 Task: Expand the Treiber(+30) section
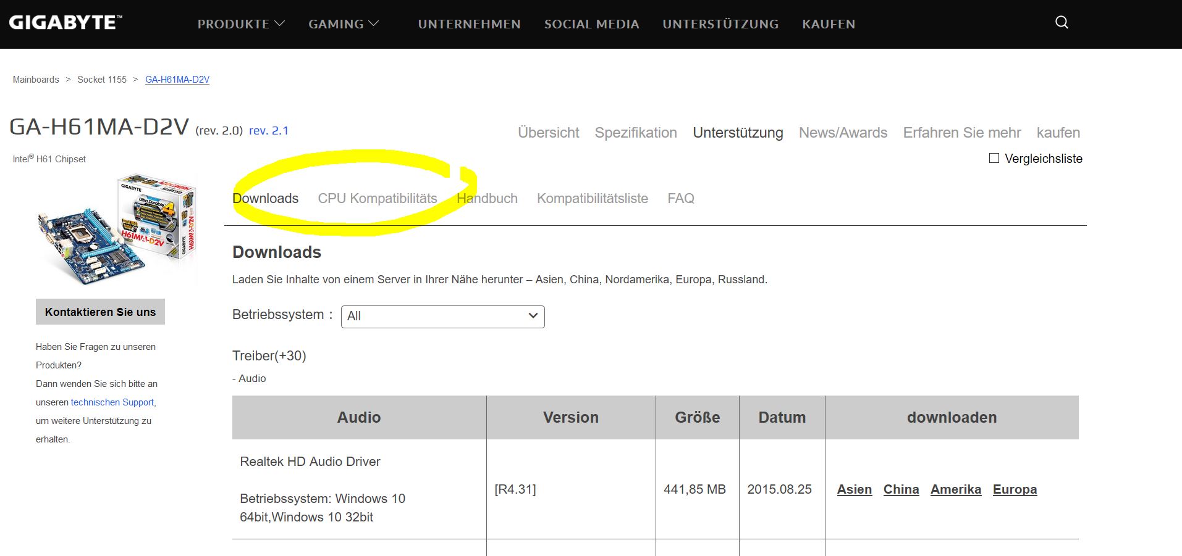269,355
